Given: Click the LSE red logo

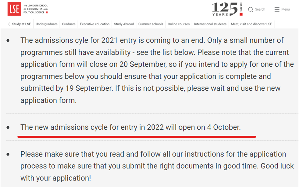Looking at the screenshot, I should coord(14,9).
